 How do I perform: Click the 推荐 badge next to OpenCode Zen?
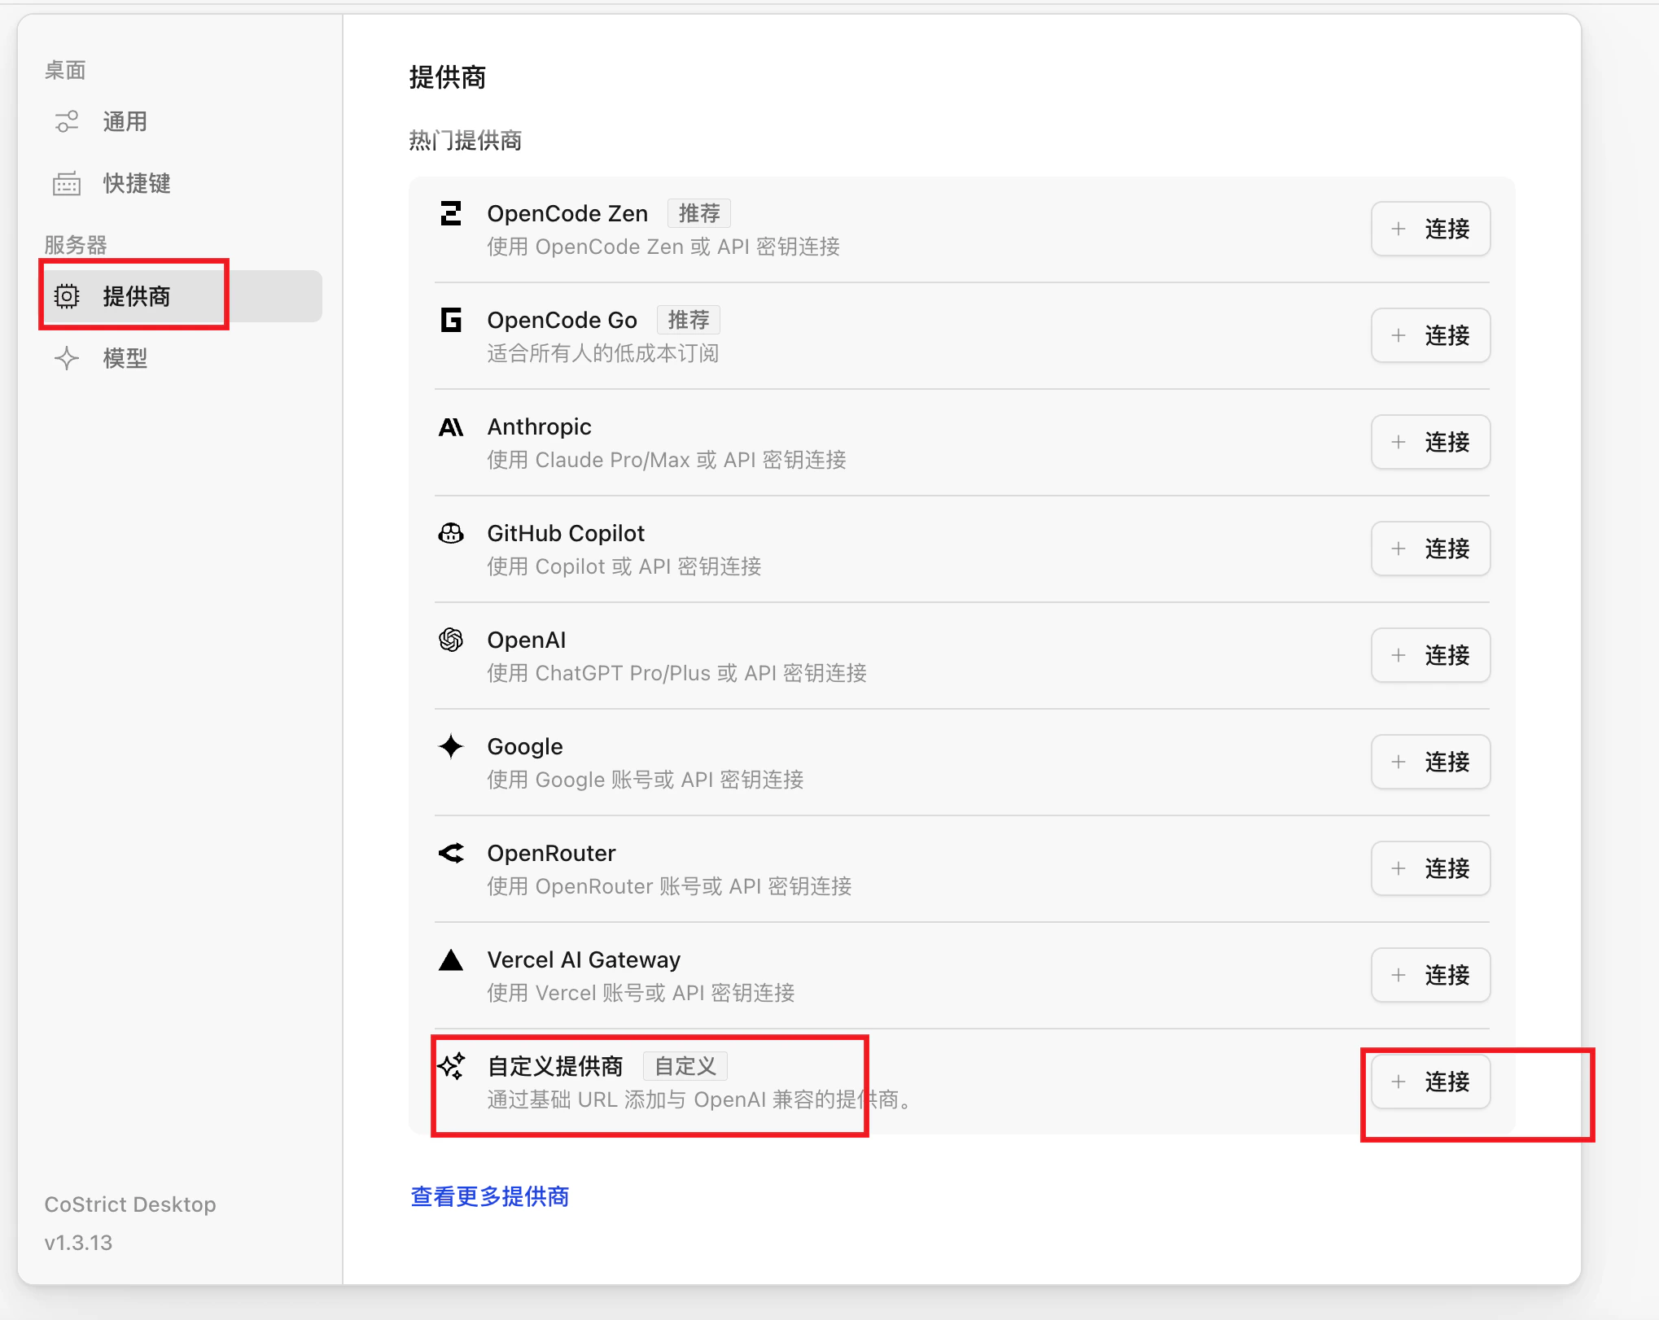699,213
